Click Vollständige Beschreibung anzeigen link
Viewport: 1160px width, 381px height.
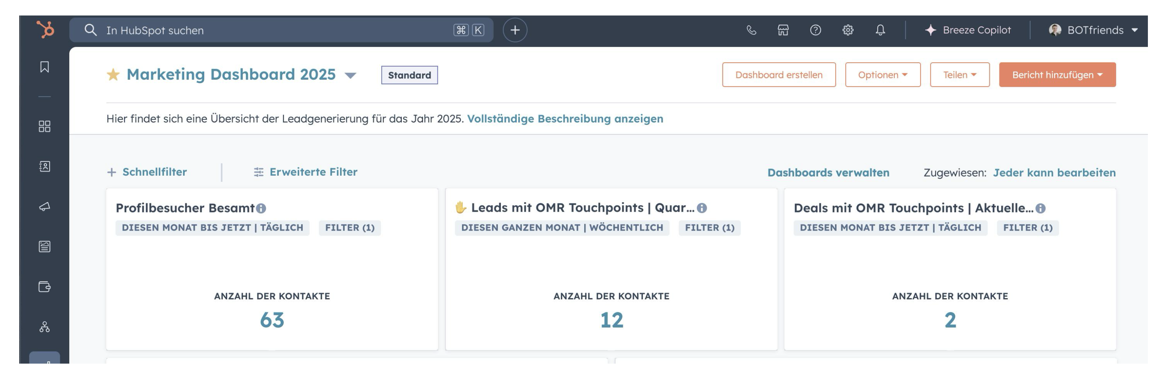click(x=565, y=119)
